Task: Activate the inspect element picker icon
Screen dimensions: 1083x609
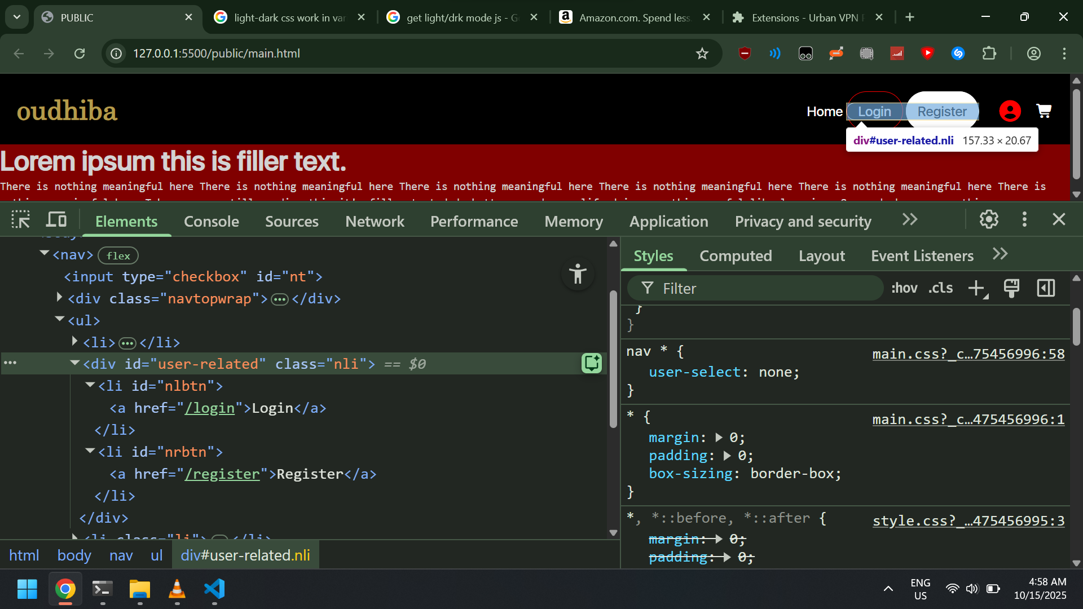Action: [x=21, y=220]
